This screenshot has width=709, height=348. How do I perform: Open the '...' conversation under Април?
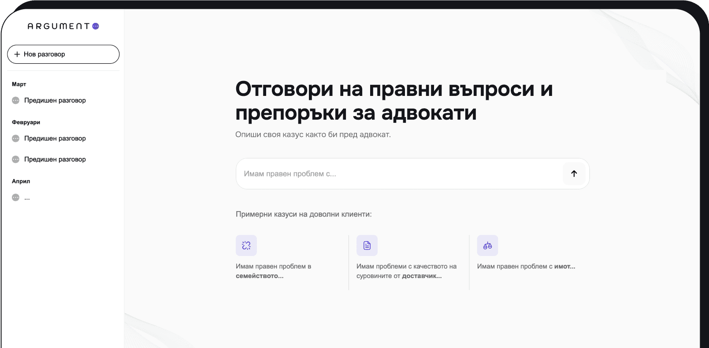click(27, 198)
